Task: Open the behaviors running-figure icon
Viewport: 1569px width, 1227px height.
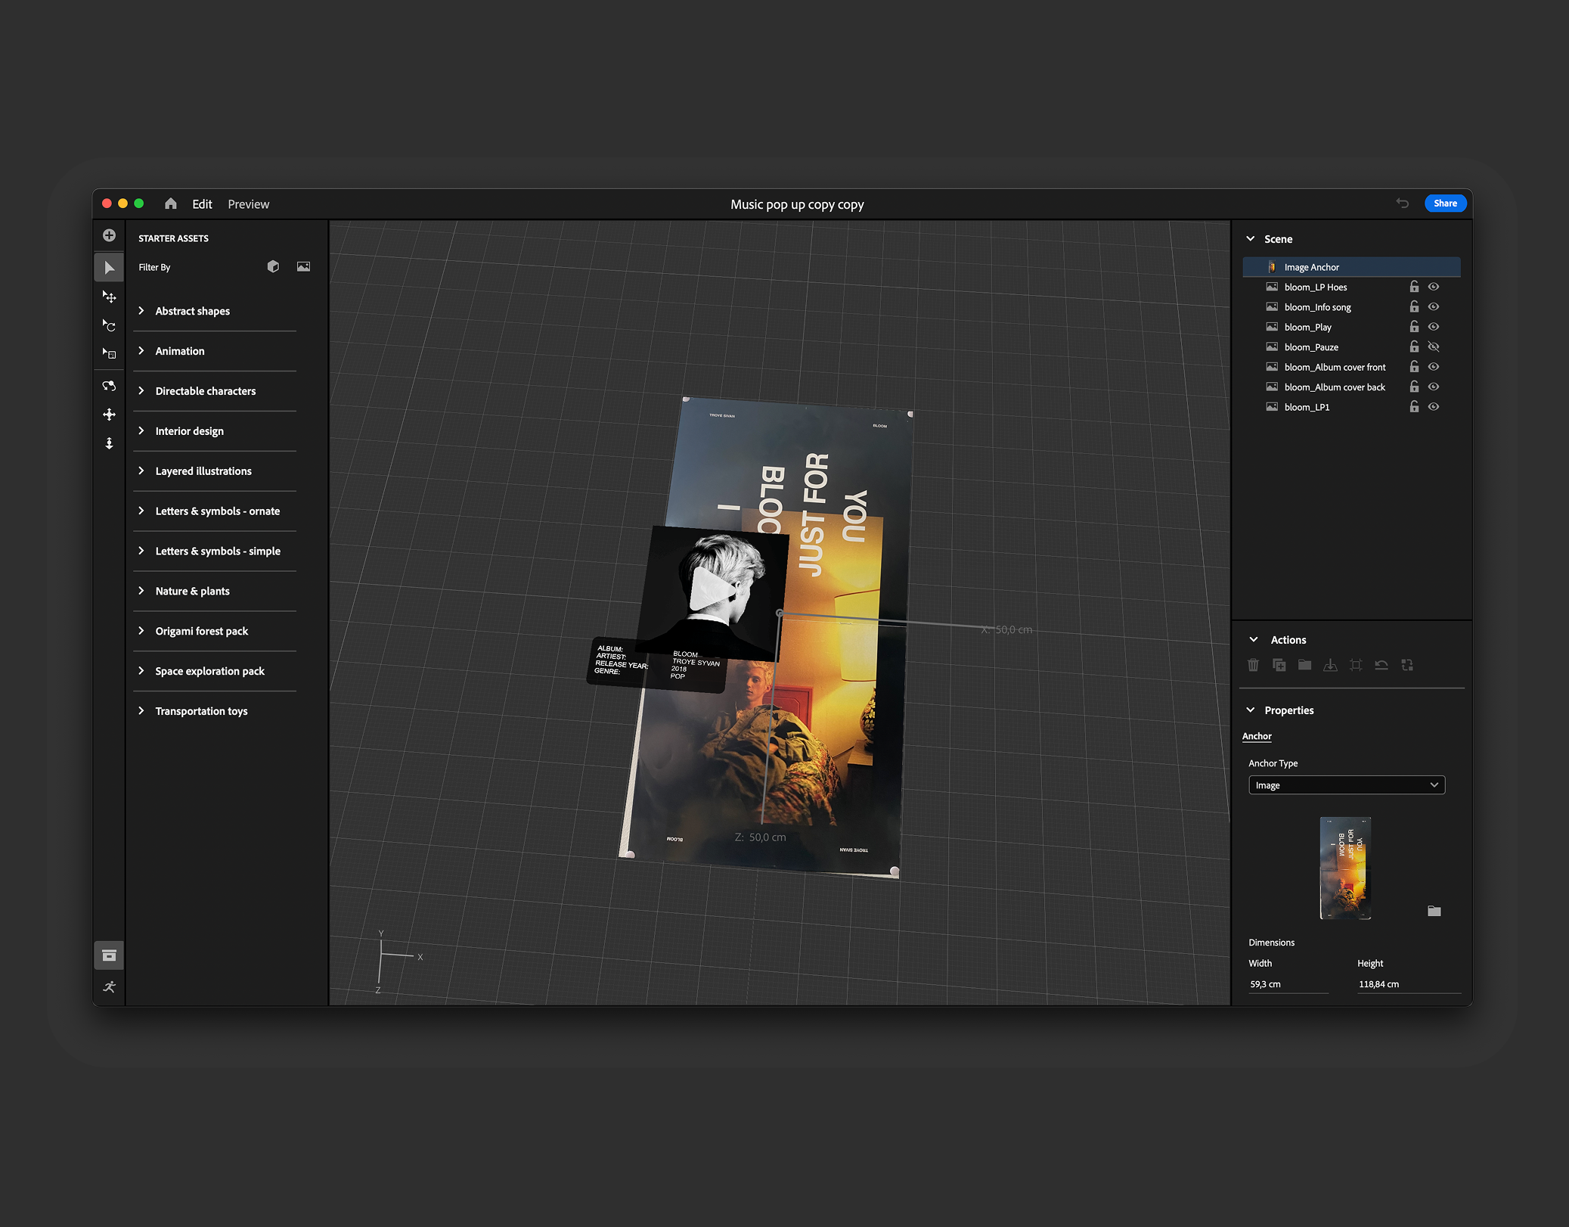Action: tap(109, 986)
